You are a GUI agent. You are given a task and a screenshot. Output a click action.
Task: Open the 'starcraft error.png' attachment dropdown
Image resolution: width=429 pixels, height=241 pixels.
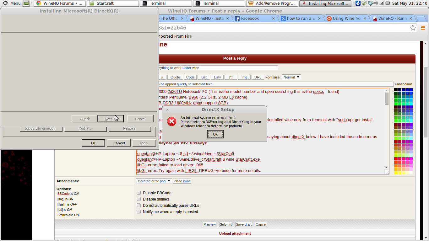[x=154, y=181]
